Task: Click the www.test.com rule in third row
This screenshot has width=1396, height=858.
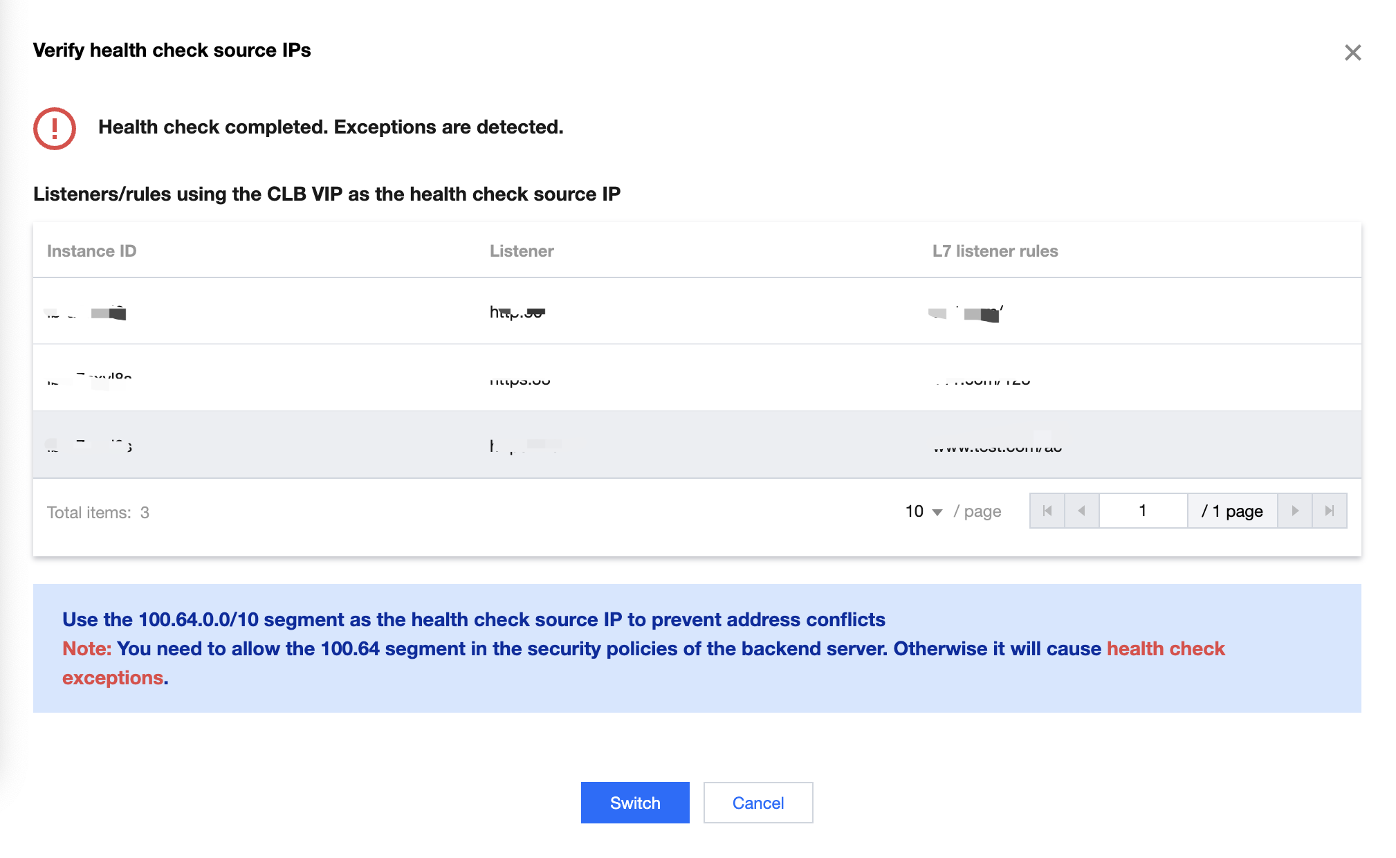Action: pos(997,446)
